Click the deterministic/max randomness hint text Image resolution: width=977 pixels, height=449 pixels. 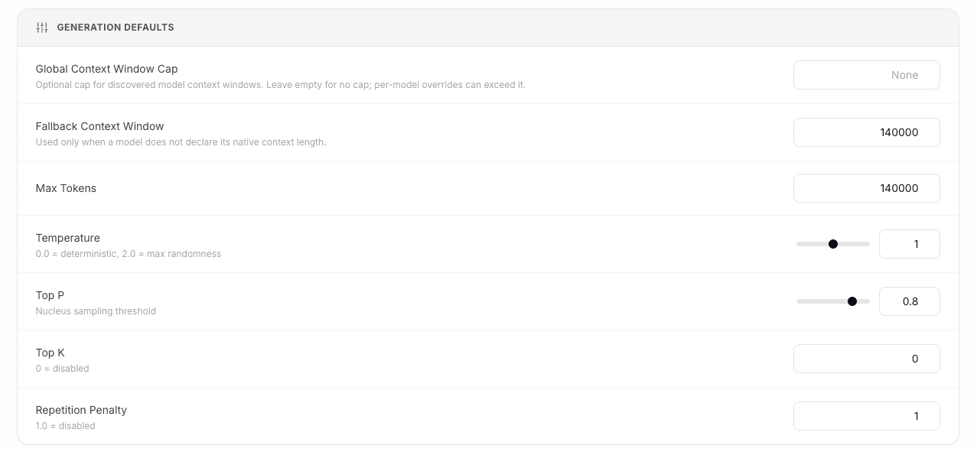tap(128, 254)
